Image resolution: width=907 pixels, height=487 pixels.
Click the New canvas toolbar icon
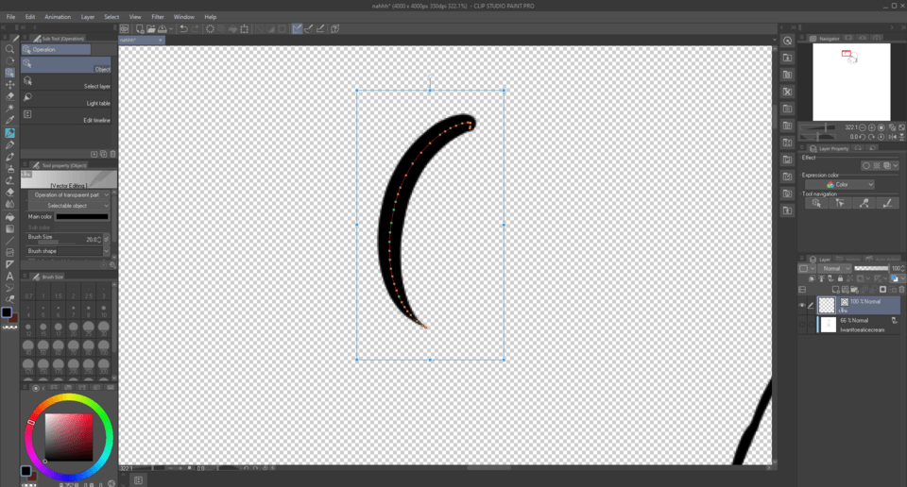pos(140,28)
